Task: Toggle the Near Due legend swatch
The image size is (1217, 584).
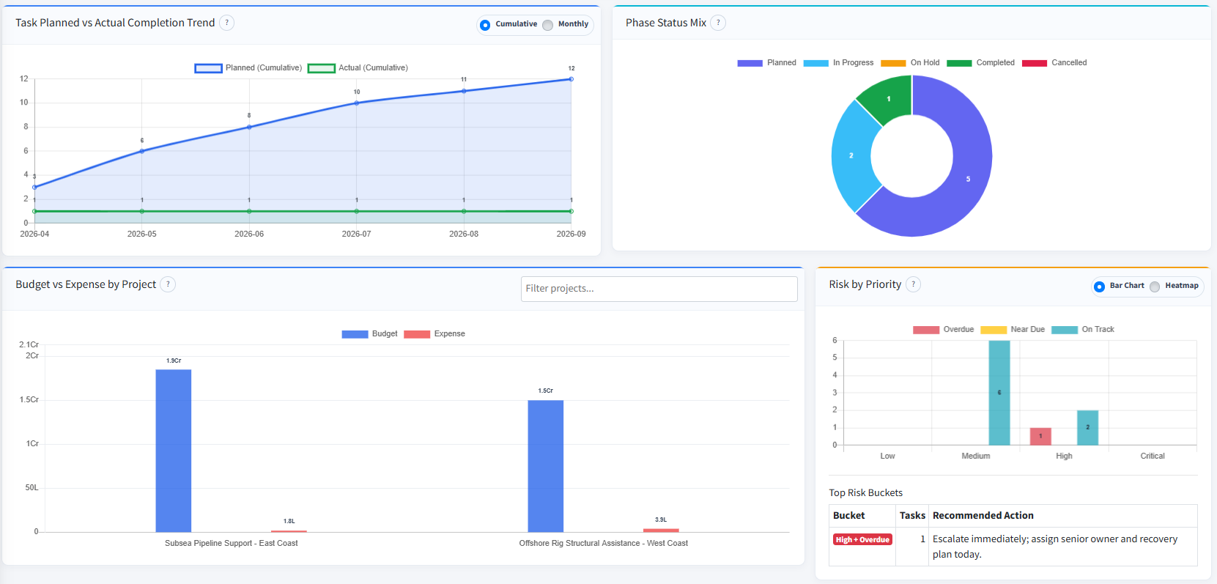Action: point(994,330)
